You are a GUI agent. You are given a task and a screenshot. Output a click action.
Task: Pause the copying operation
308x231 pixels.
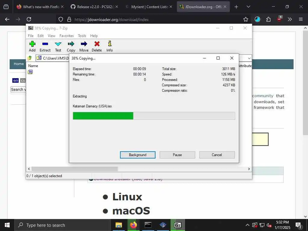click(x=177, y=155)
